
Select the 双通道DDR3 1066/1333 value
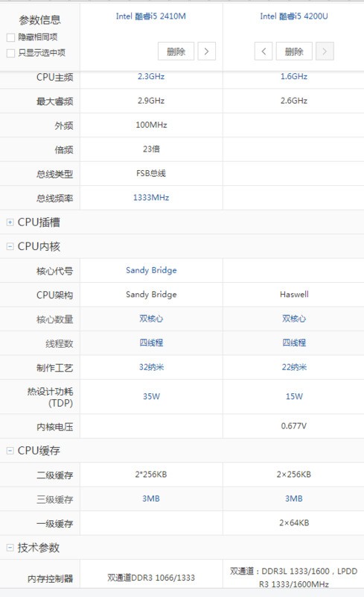pyautogui.click(x=151, y=578)
